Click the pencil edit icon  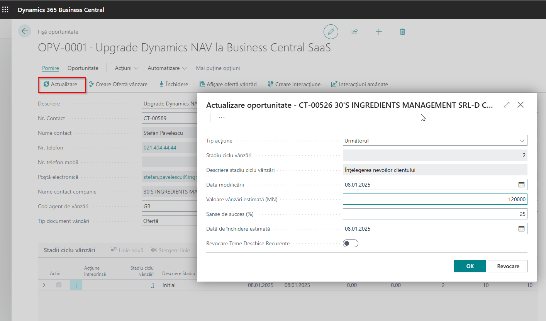[x=331, y=32]
